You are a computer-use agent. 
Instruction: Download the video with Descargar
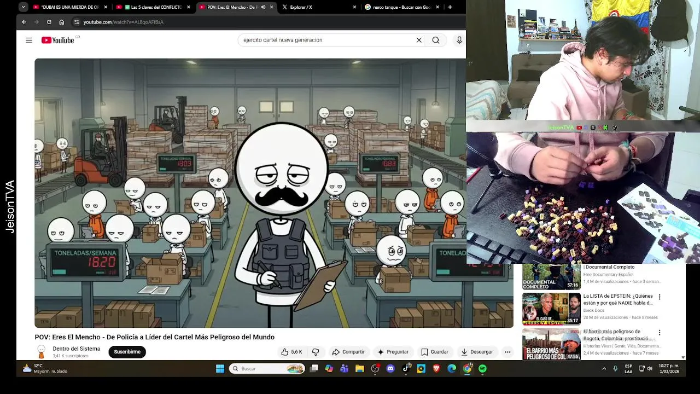pyautogui.click(x=477, y=352)
